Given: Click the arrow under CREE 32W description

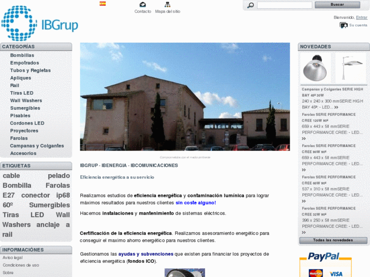Looking at the screenshot, I should click(304, 232).
